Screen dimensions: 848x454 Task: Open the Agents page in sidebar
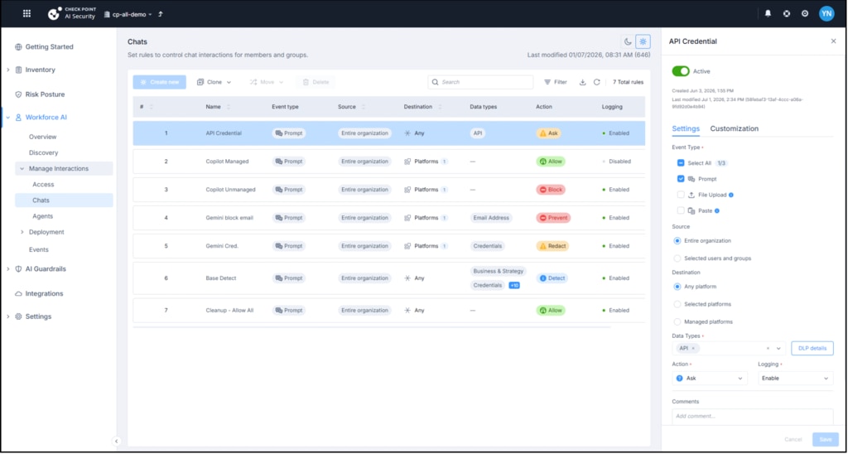tap(43, 216)
